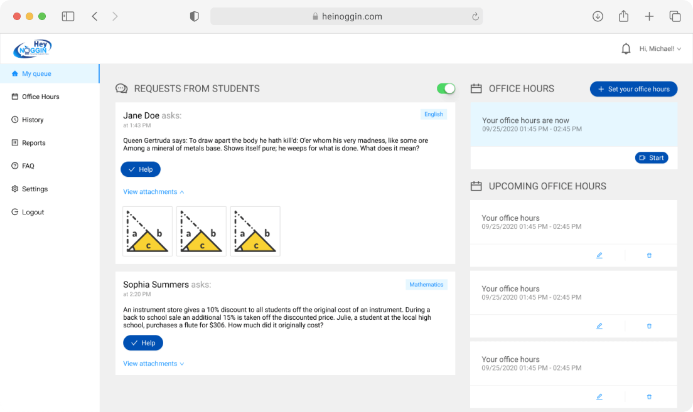Click the edit pencil on first upcoming office hours
This screenshot has width=693, height=412.
599,255
